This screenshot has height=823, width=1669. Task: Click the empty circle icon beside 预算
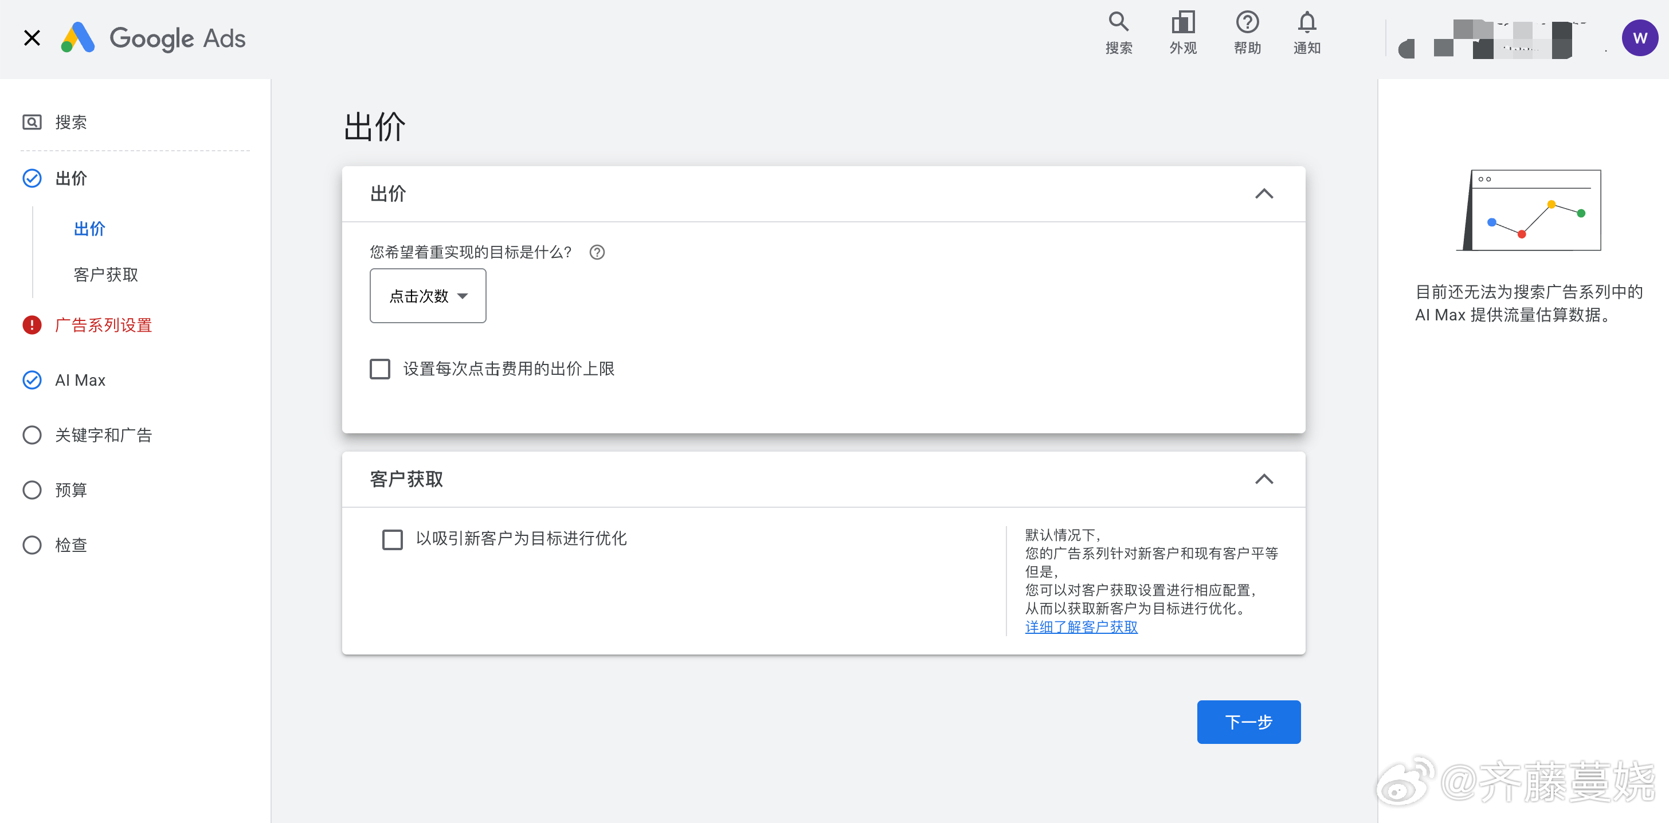[x=32, y=490]
